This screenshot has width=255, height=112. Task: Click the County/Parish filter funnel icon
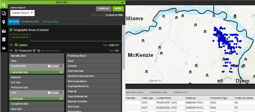pyautogui.click(x=61, y=66)
